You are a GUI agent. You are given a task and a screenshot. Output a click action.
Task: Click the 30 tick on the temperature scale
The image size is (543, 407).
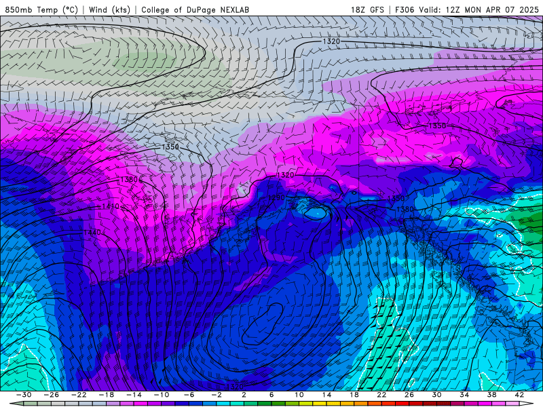point(436,395)
